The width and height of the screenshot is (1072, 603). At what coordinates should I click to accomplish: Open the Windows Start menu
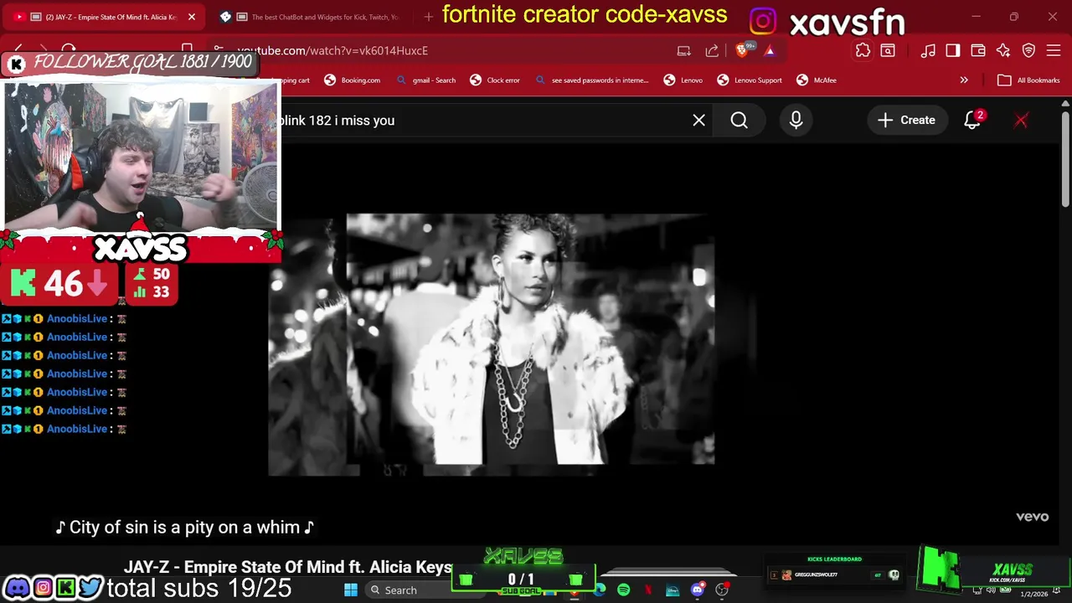click(351, 590)
